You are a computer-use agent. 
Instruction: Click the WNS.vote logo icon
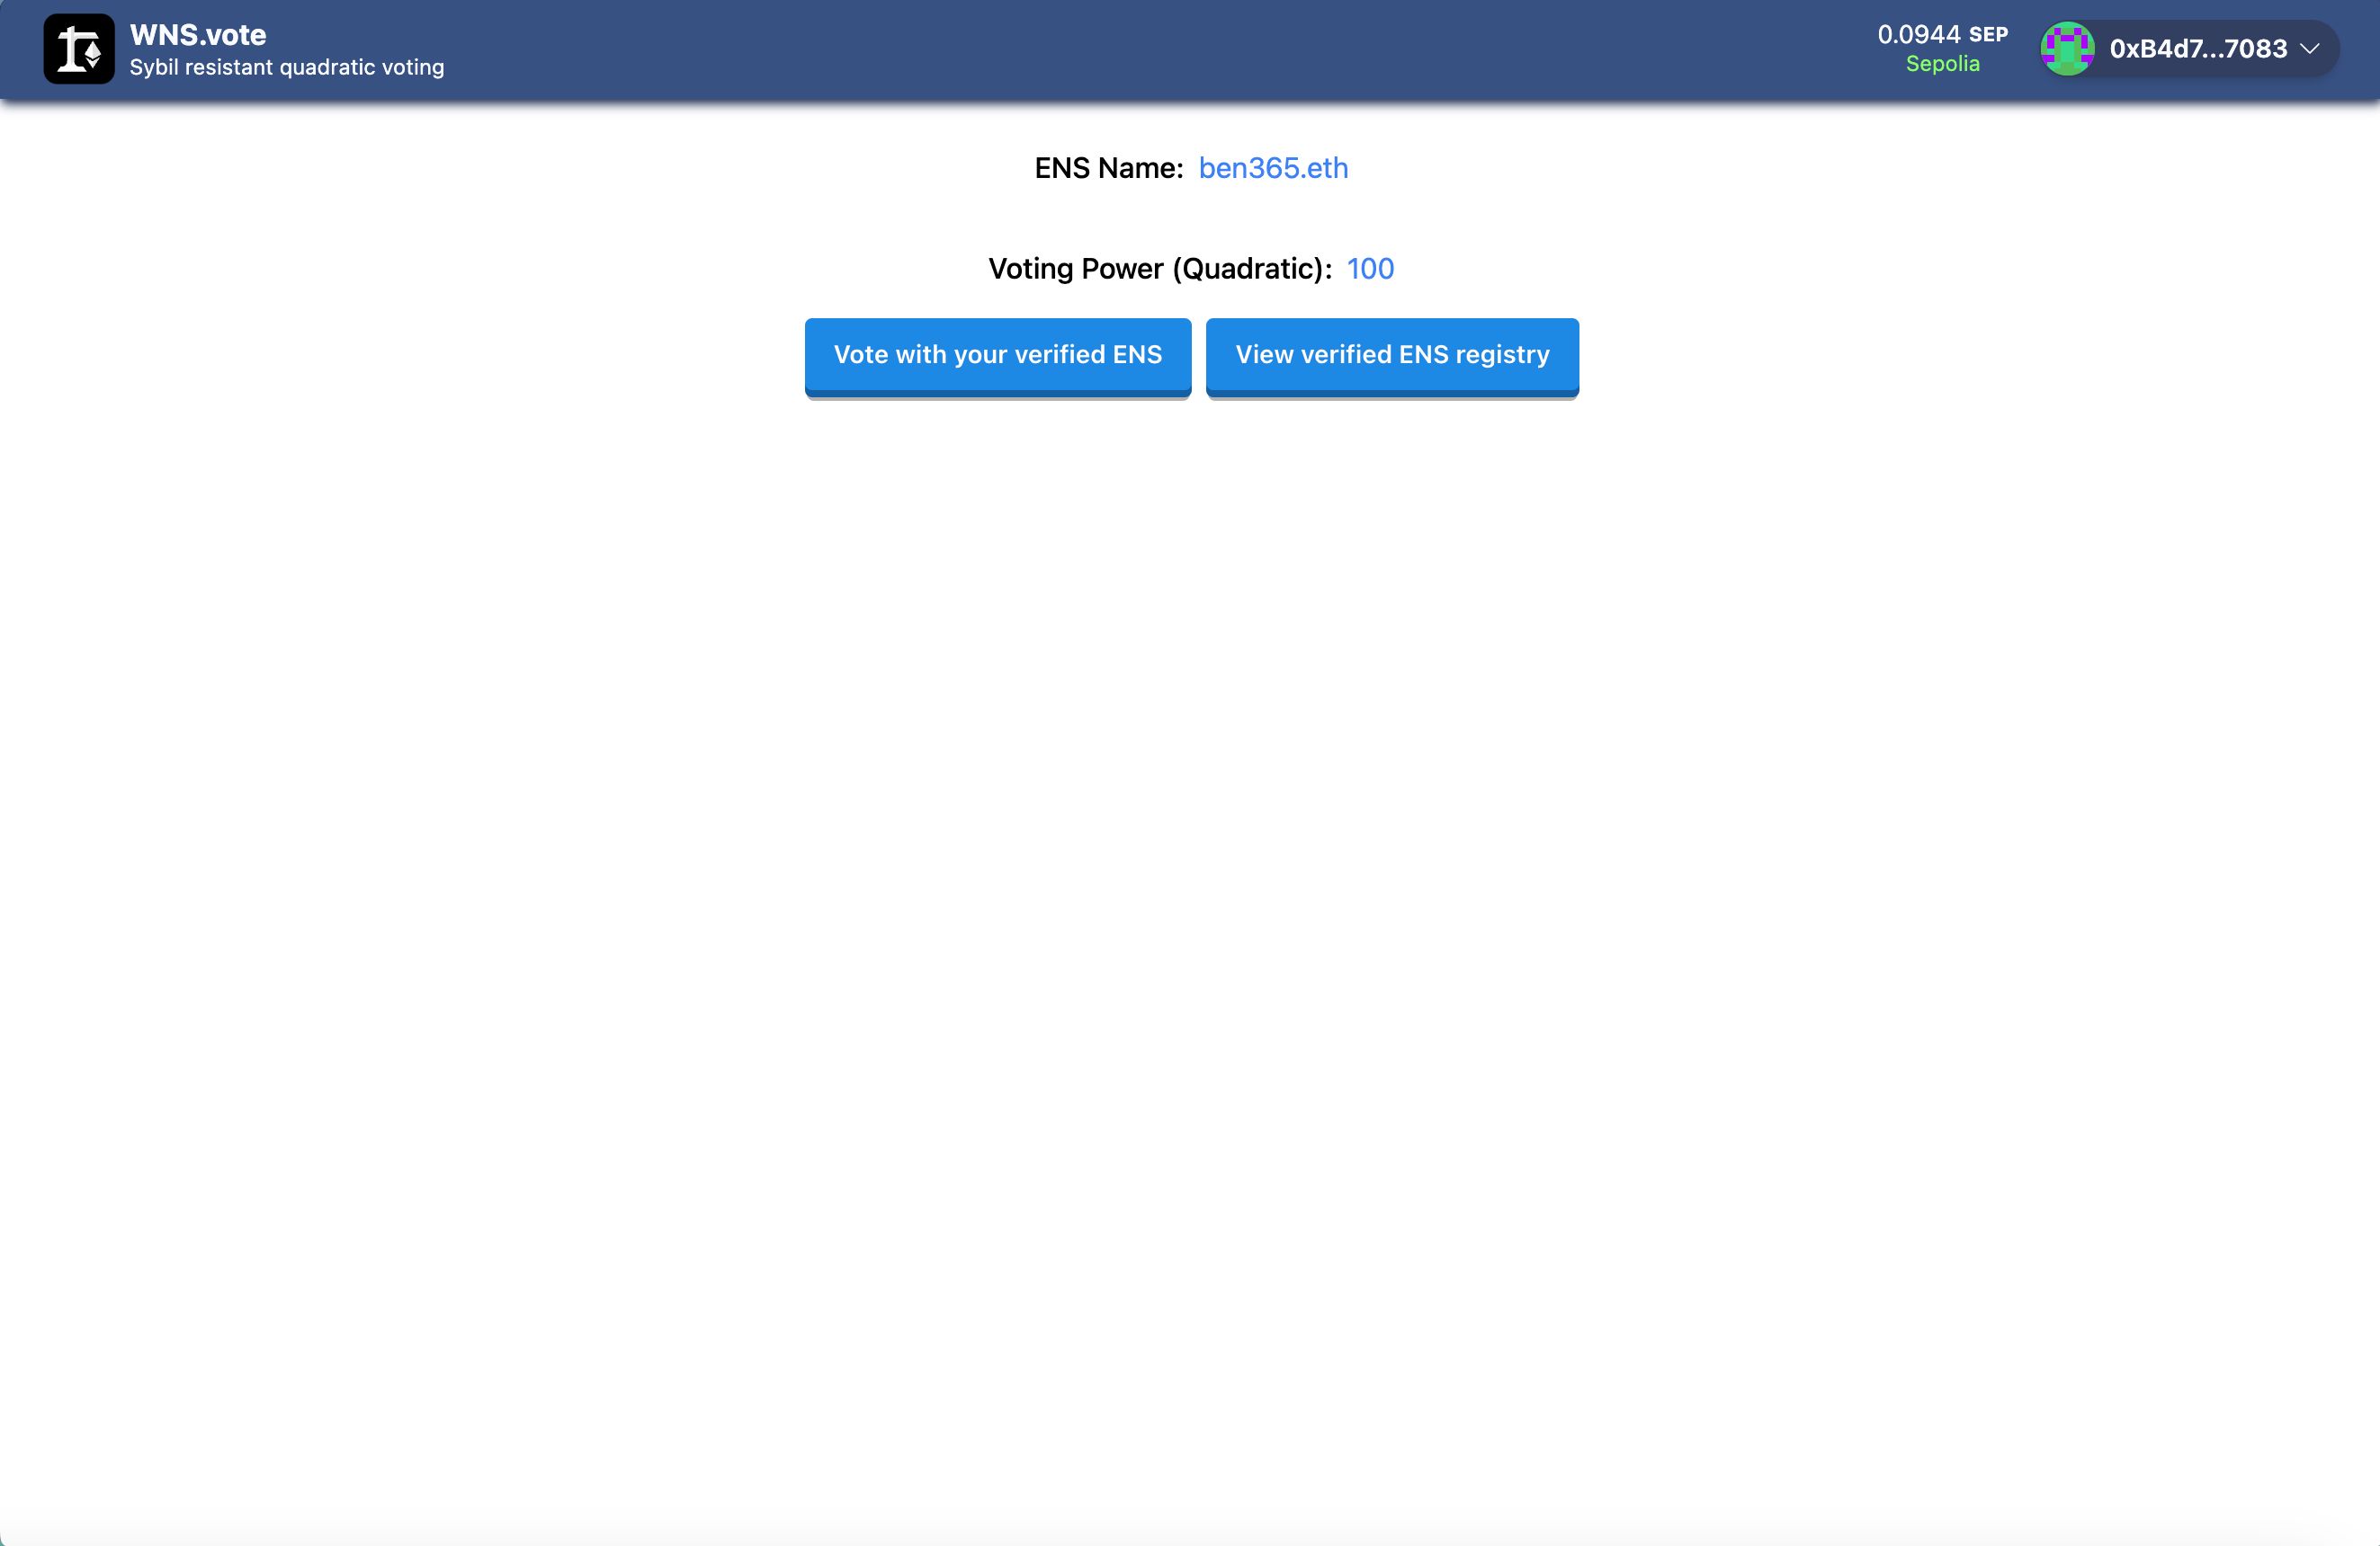click(x=79, y=49)
